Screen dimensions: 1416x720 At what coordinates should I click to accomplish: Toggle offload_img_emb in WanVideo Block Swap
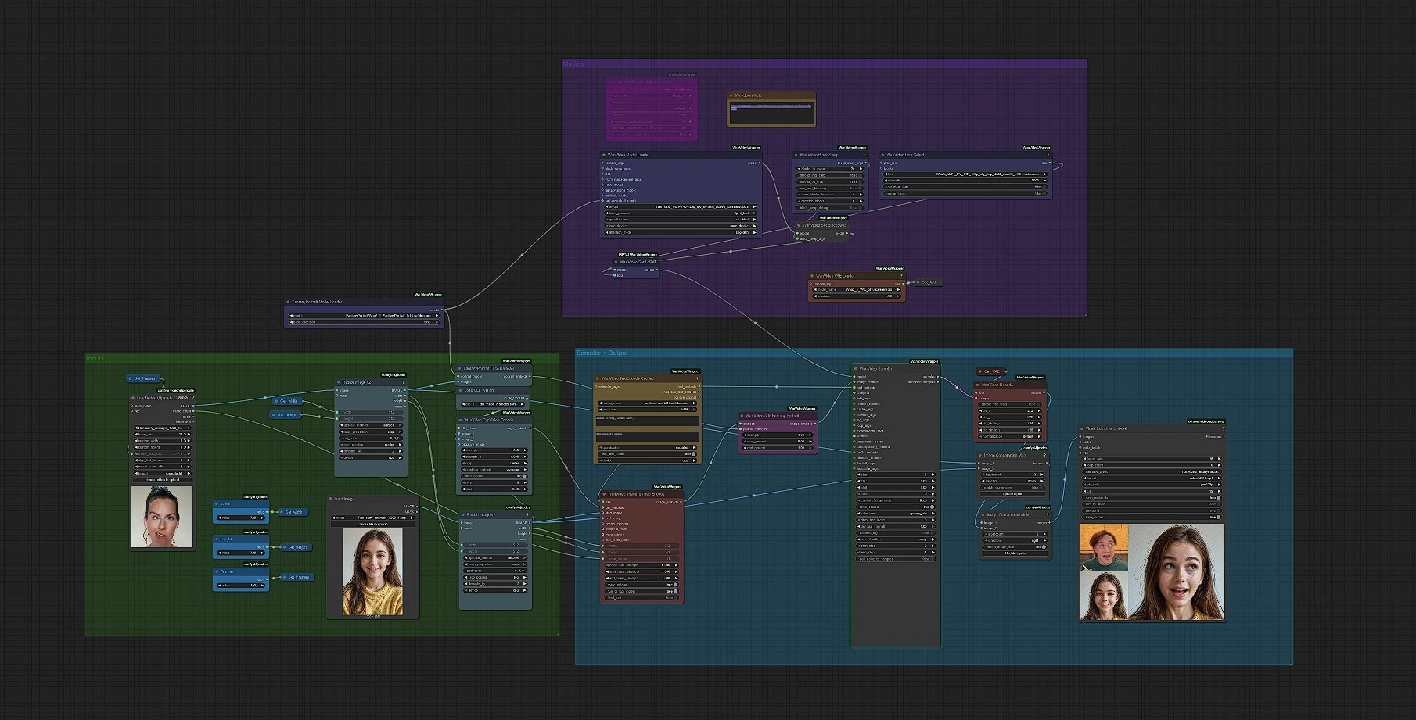[x=830, y=175]
